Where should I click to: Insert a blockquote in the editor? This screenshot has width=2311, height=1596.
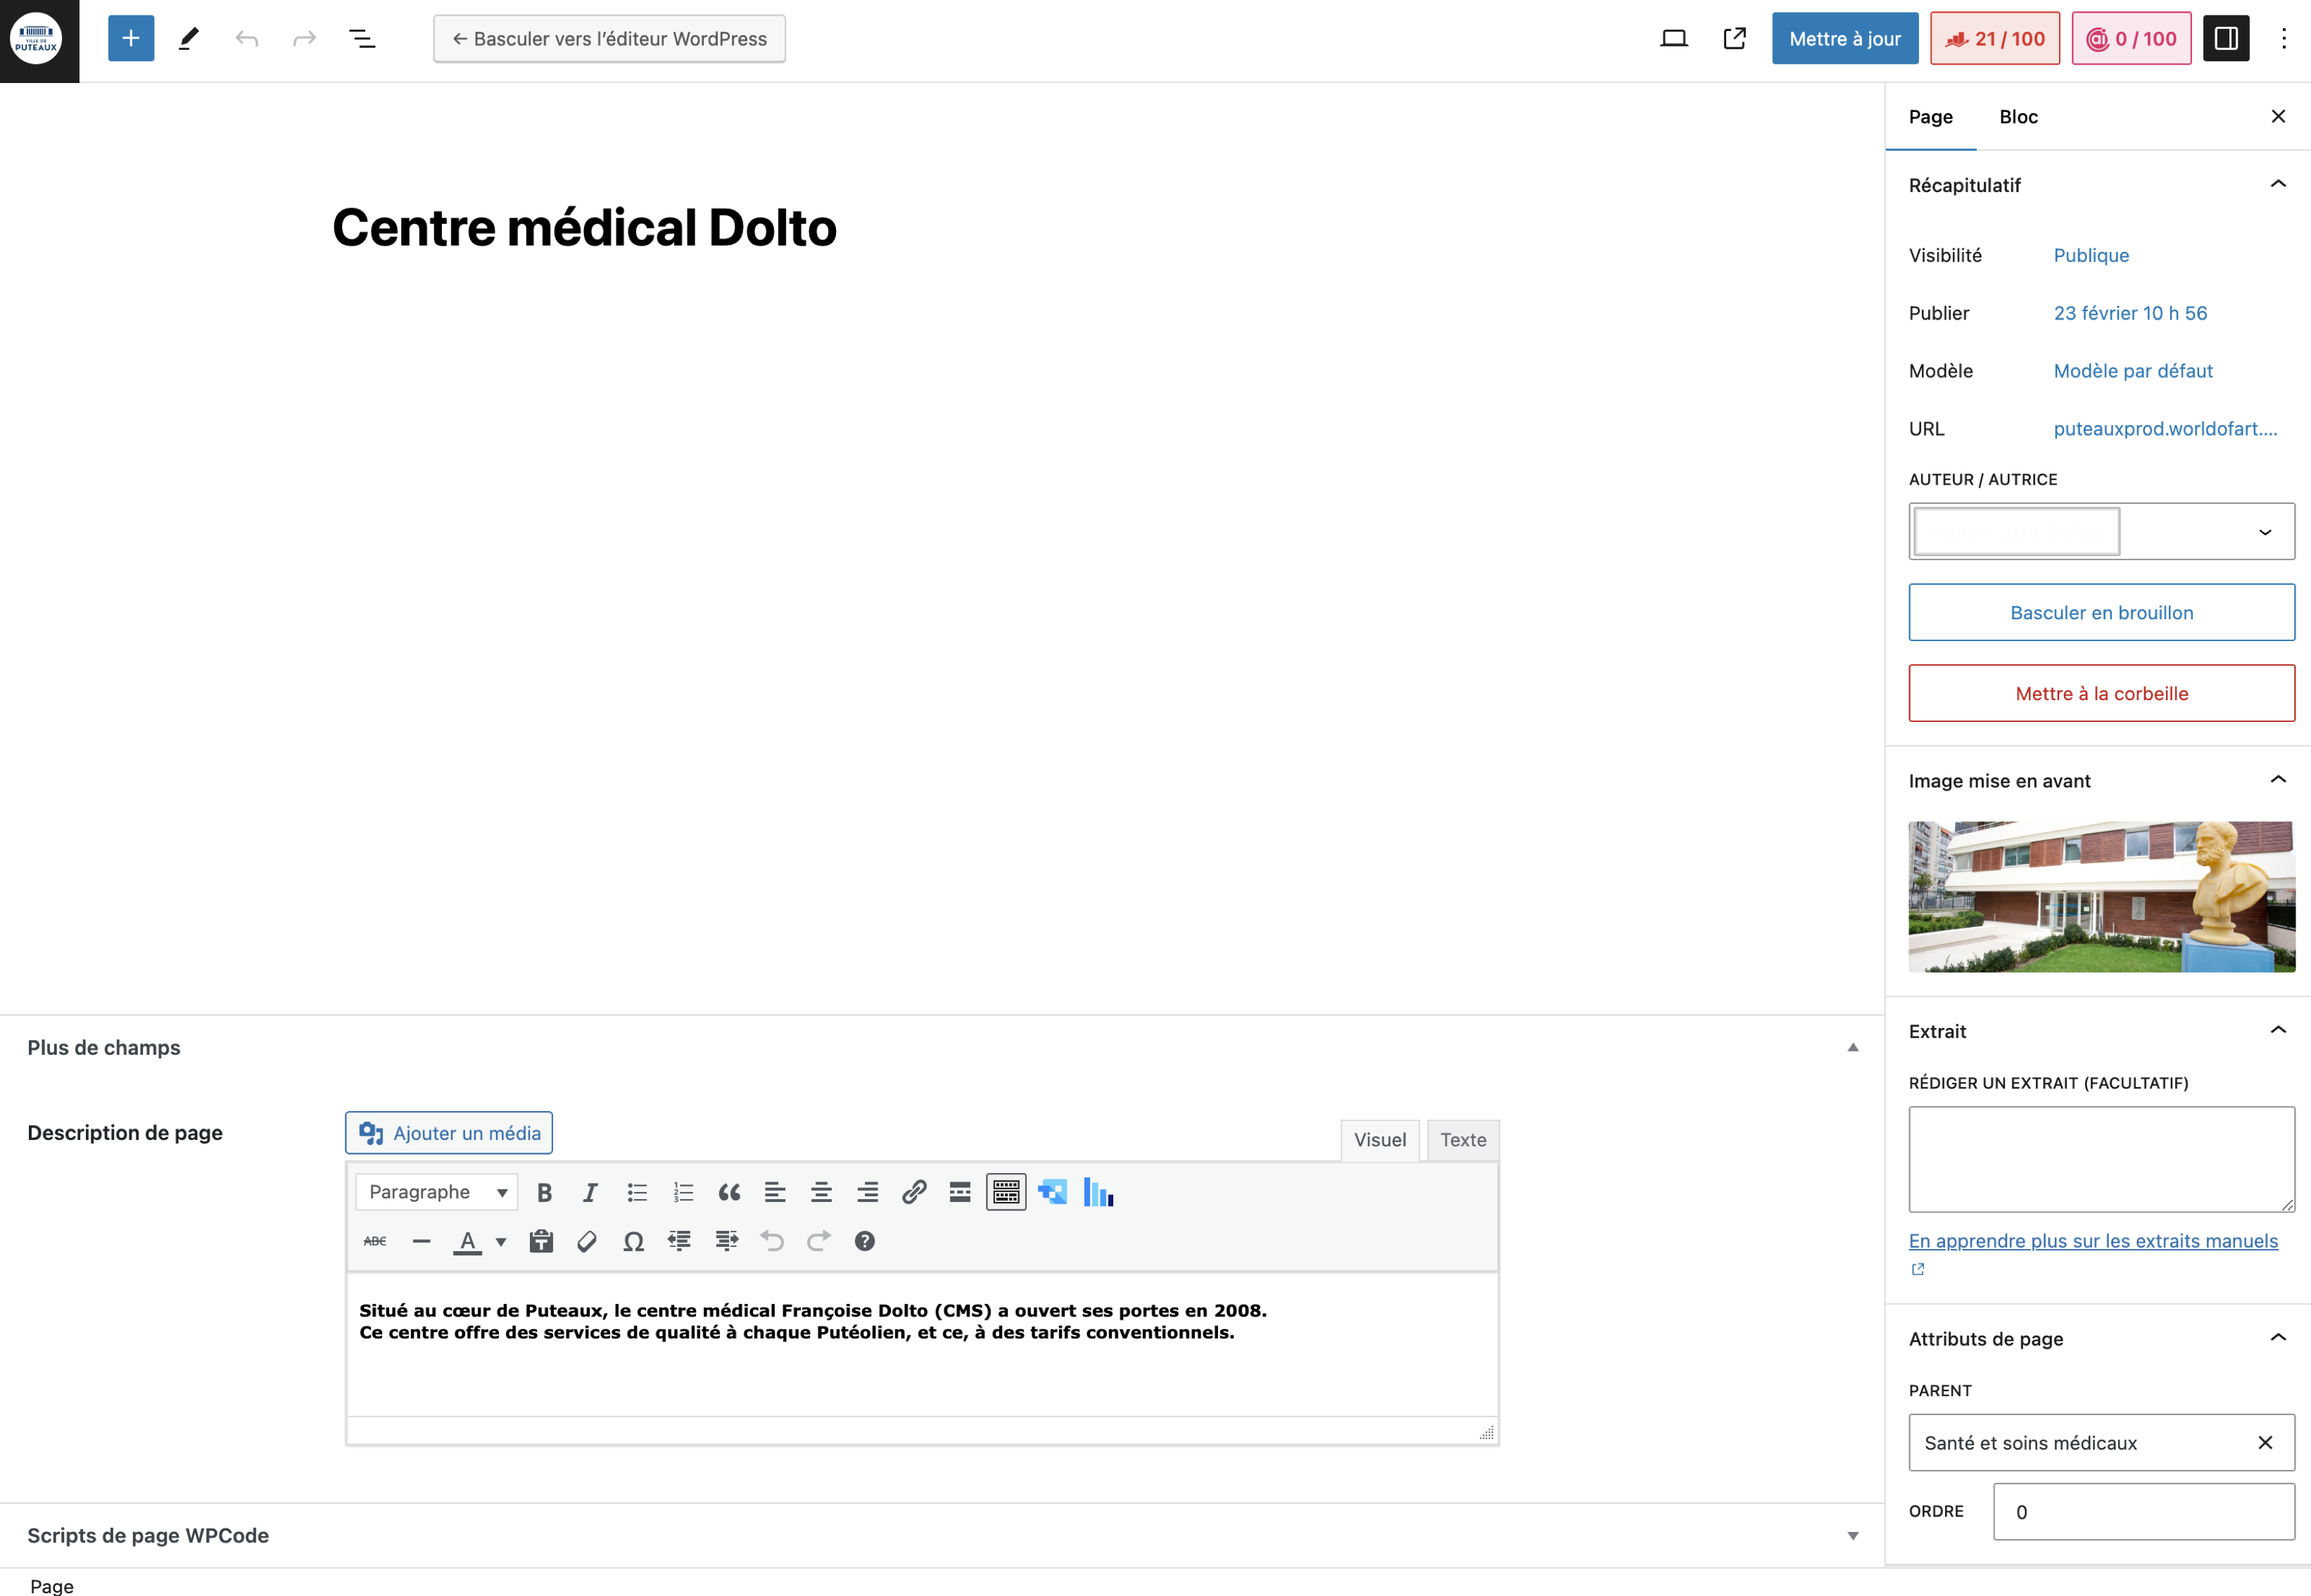click(x=729, y=1192)
